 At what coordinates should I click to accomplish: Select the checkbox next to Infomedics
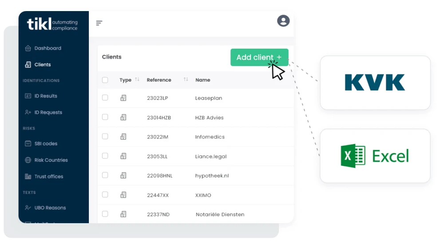(105, 137)
